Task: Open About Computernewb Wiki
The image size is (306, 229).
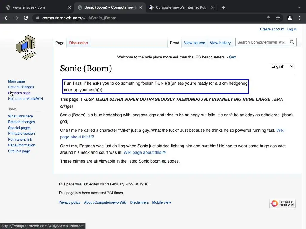Action: point(105,202)
